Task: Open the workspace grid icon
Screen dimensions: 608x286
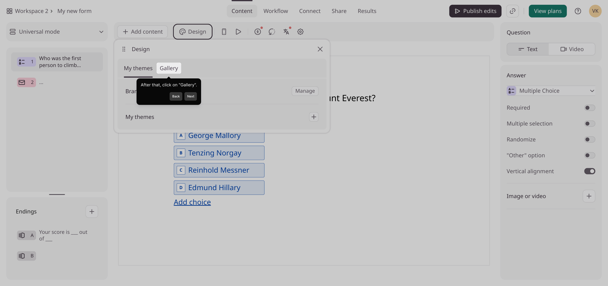Action: click(x=10, y=11)
